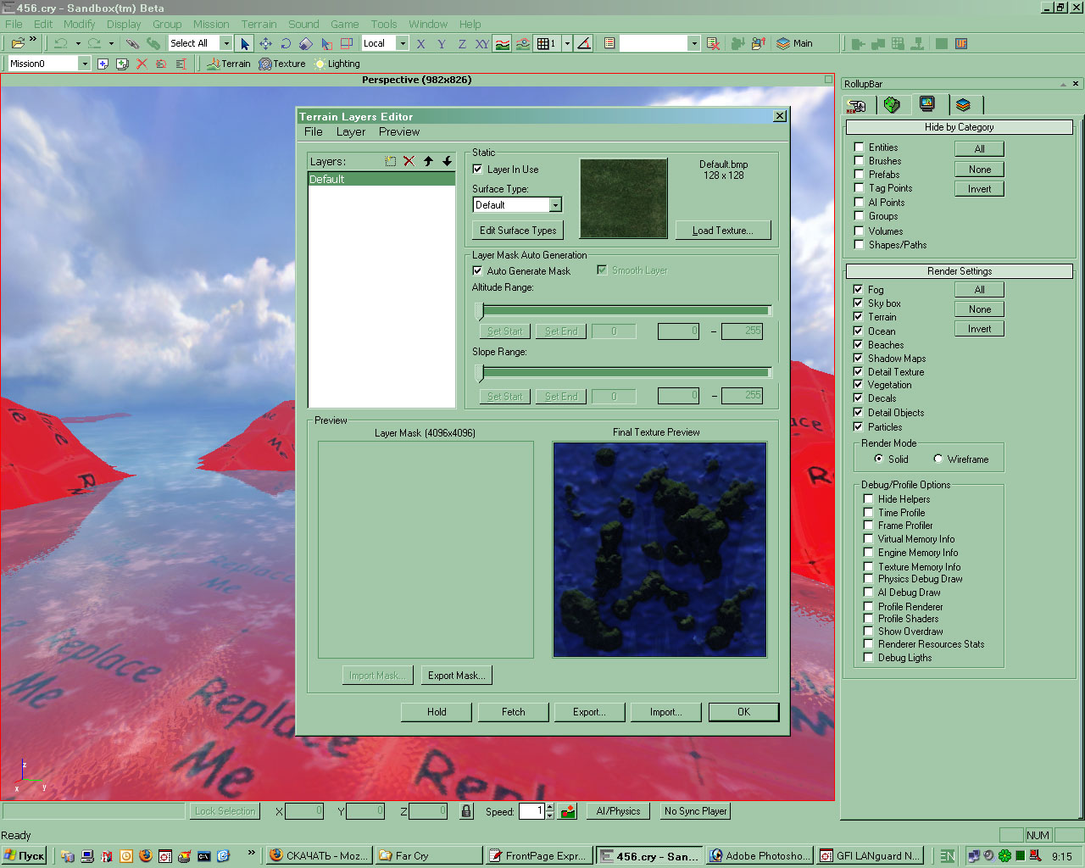The image size is (1085, 868).
Task: Enable Brushes hide checkbox
Action: pos(859,161)
